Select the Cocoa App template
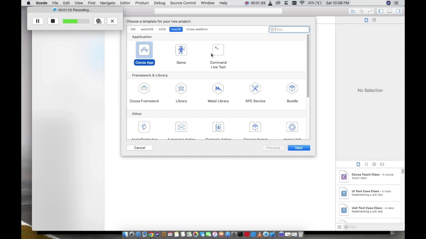Viewport: 426px width, 239px height. (144, 54)
